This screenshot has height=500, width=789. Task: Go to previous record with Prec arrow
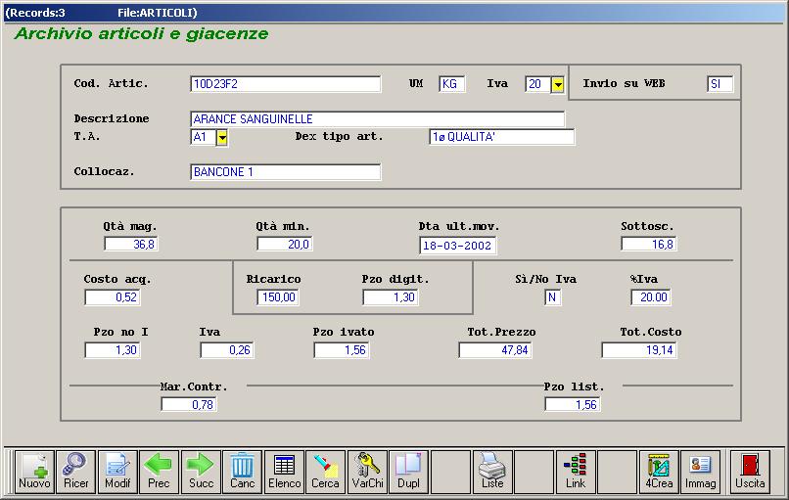click(x=159, y=472)
